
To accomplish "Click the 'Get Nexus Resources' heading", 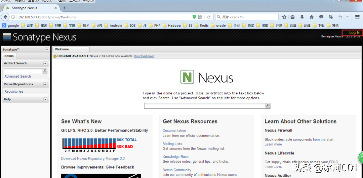I will 190,121.
